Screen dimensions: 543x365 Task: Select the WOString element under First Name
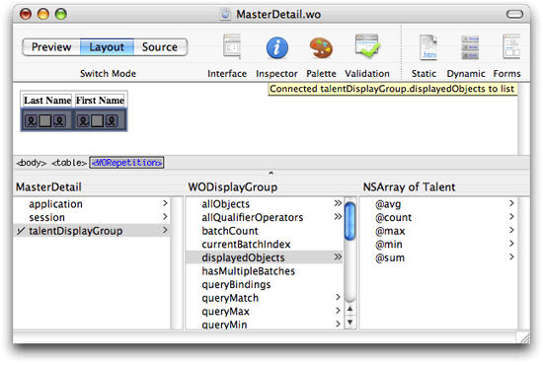point(98,120)
